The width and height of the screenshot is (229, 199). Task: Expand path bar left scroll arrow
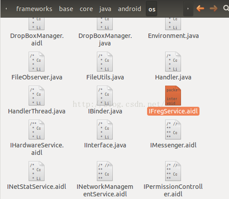pyautogui.click(x=6, y=9)
